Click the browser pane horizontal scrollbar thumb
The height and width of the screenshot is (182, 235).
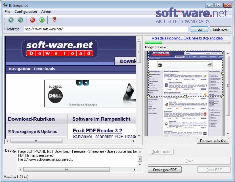(36, 141)
